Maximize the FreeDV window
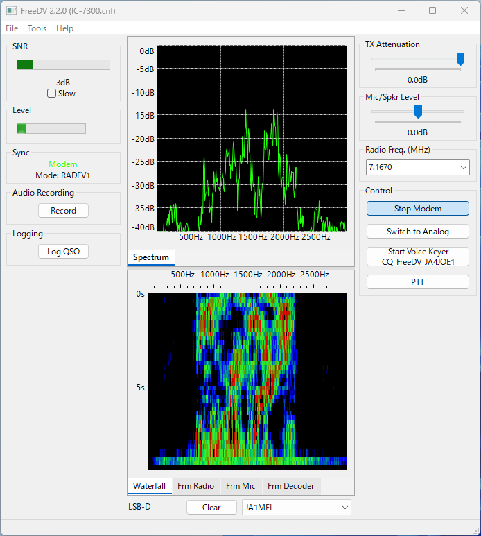 pyautogui.click(x=432, y=10)
